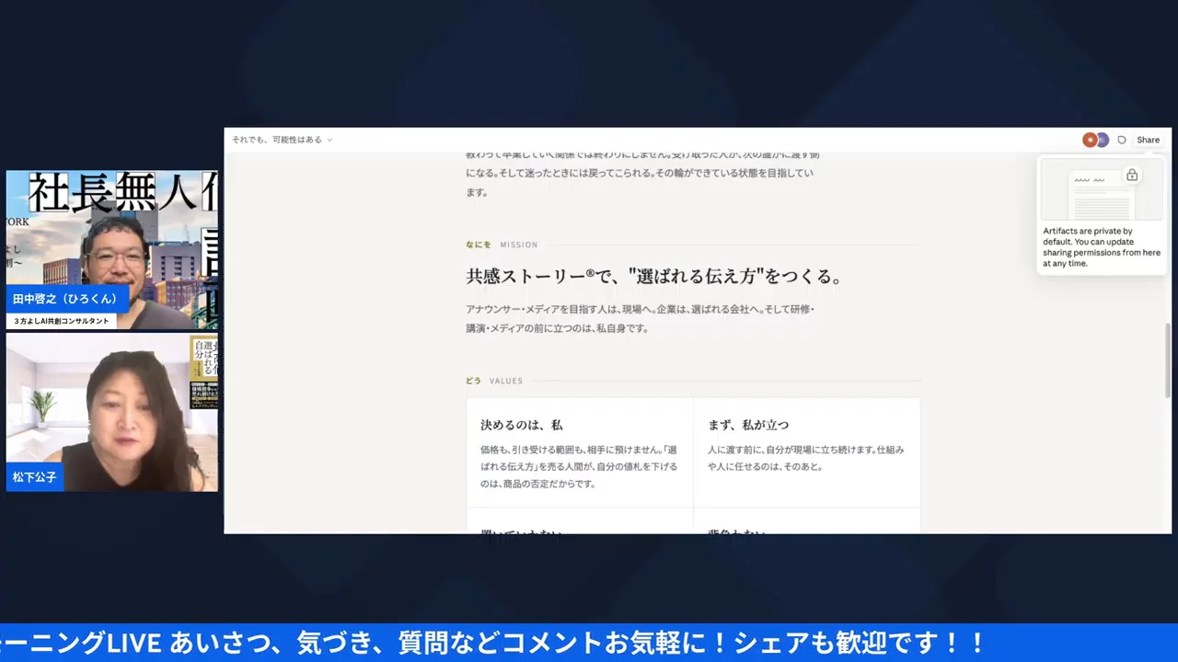Open the comment bubble icon beside Share
The height and width of the screenshot is (662, 1178).
click(1122, 140)
